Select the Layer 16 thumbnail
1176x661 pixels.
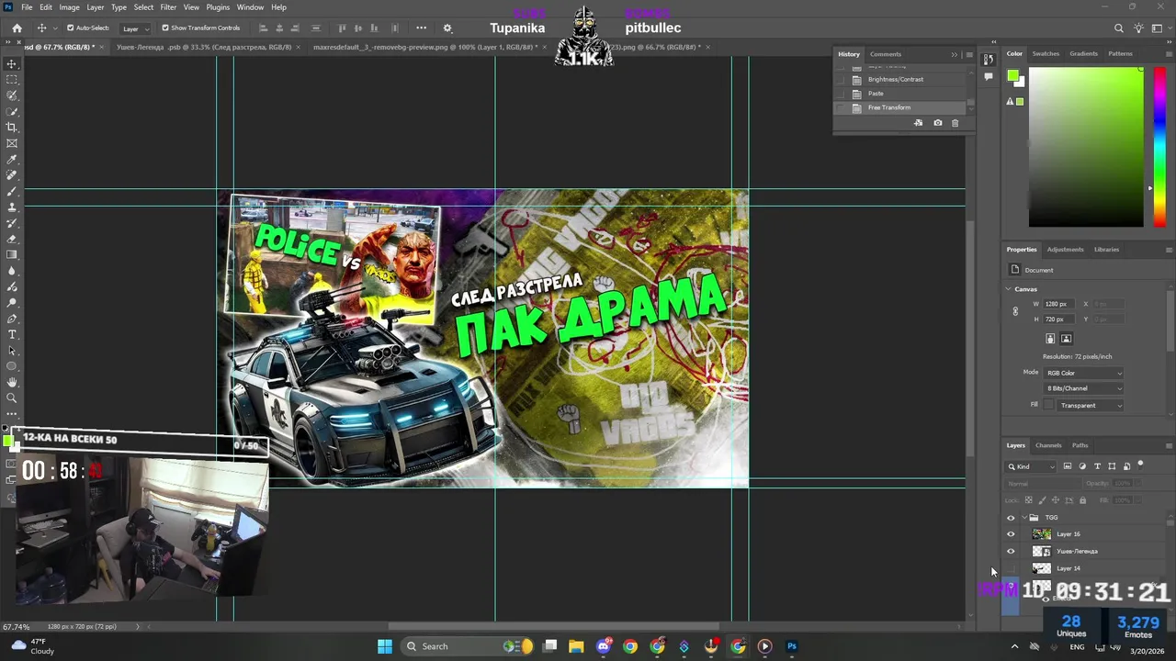click(1041, 534)
